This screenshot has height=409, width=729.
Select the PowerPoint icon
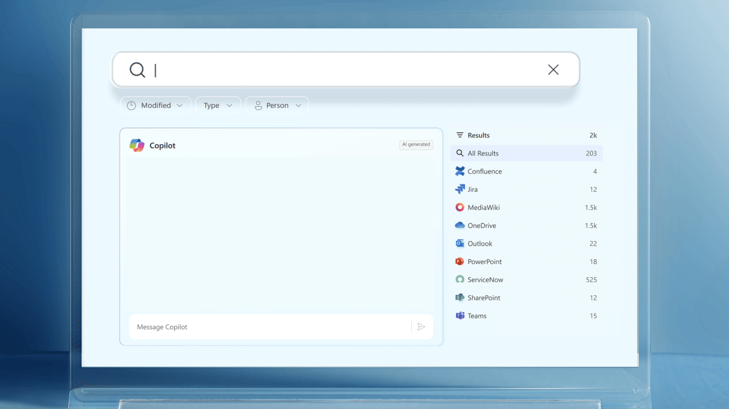click(459, 261)
